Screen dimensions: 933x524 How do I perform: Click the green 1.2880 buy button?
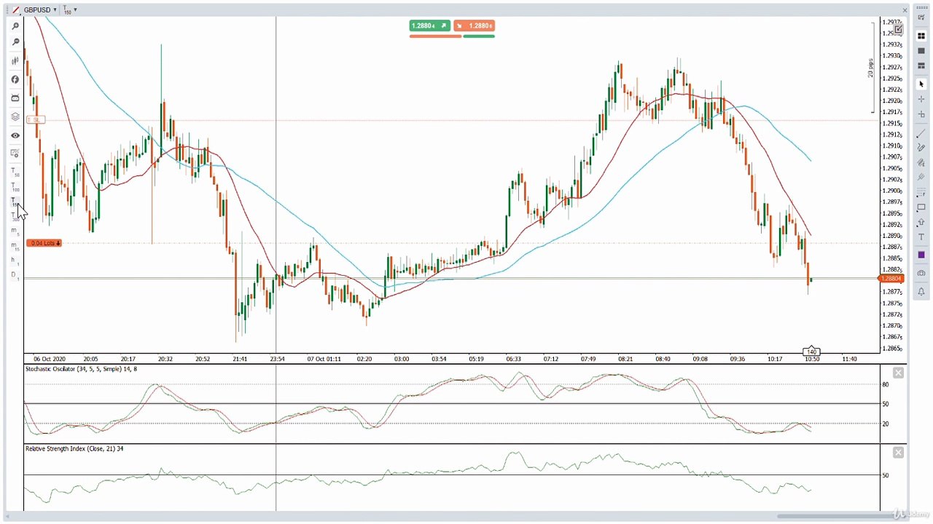429,25
